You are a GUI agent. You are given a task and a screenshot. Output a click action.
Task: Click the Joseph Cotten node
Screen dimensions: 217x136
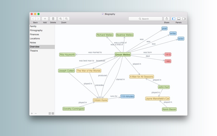click(x=66, y=71)
